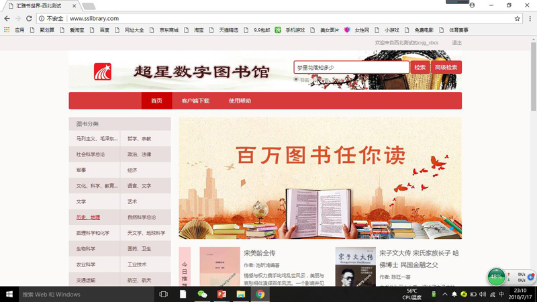The image size is (537, 302).
Task: Click the 不安全 site info icon
Action: [x=42, y=19]
